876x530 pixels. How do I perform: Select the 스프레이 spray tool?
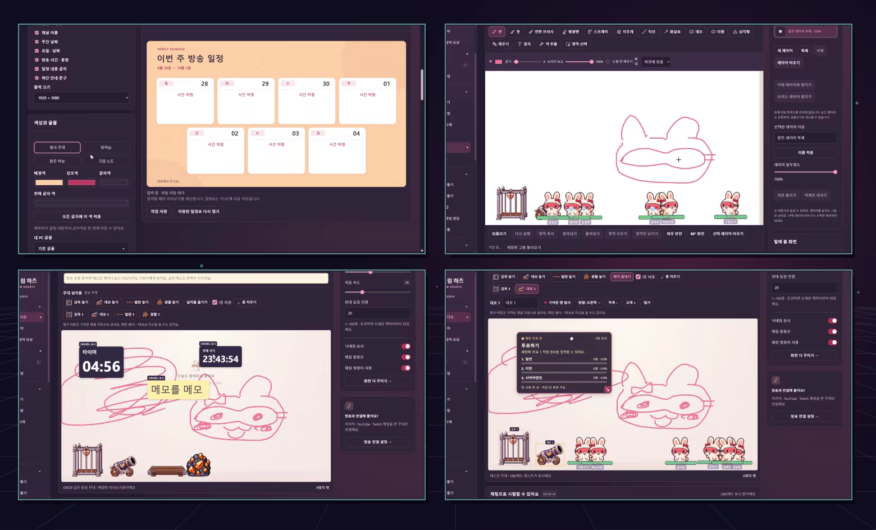pyautogui.click(x=598, y=32)
